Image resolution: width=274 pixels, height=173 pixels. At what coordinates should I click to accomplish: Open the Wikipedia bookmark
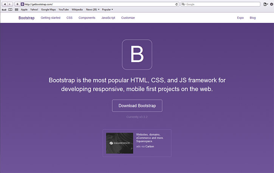77,9
